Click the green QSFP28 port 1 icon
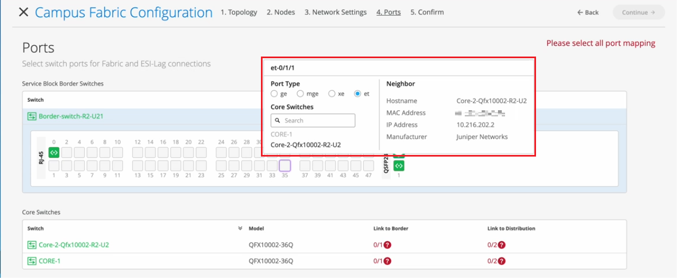This screenshot has width=679, height=280. coord(399,165)
